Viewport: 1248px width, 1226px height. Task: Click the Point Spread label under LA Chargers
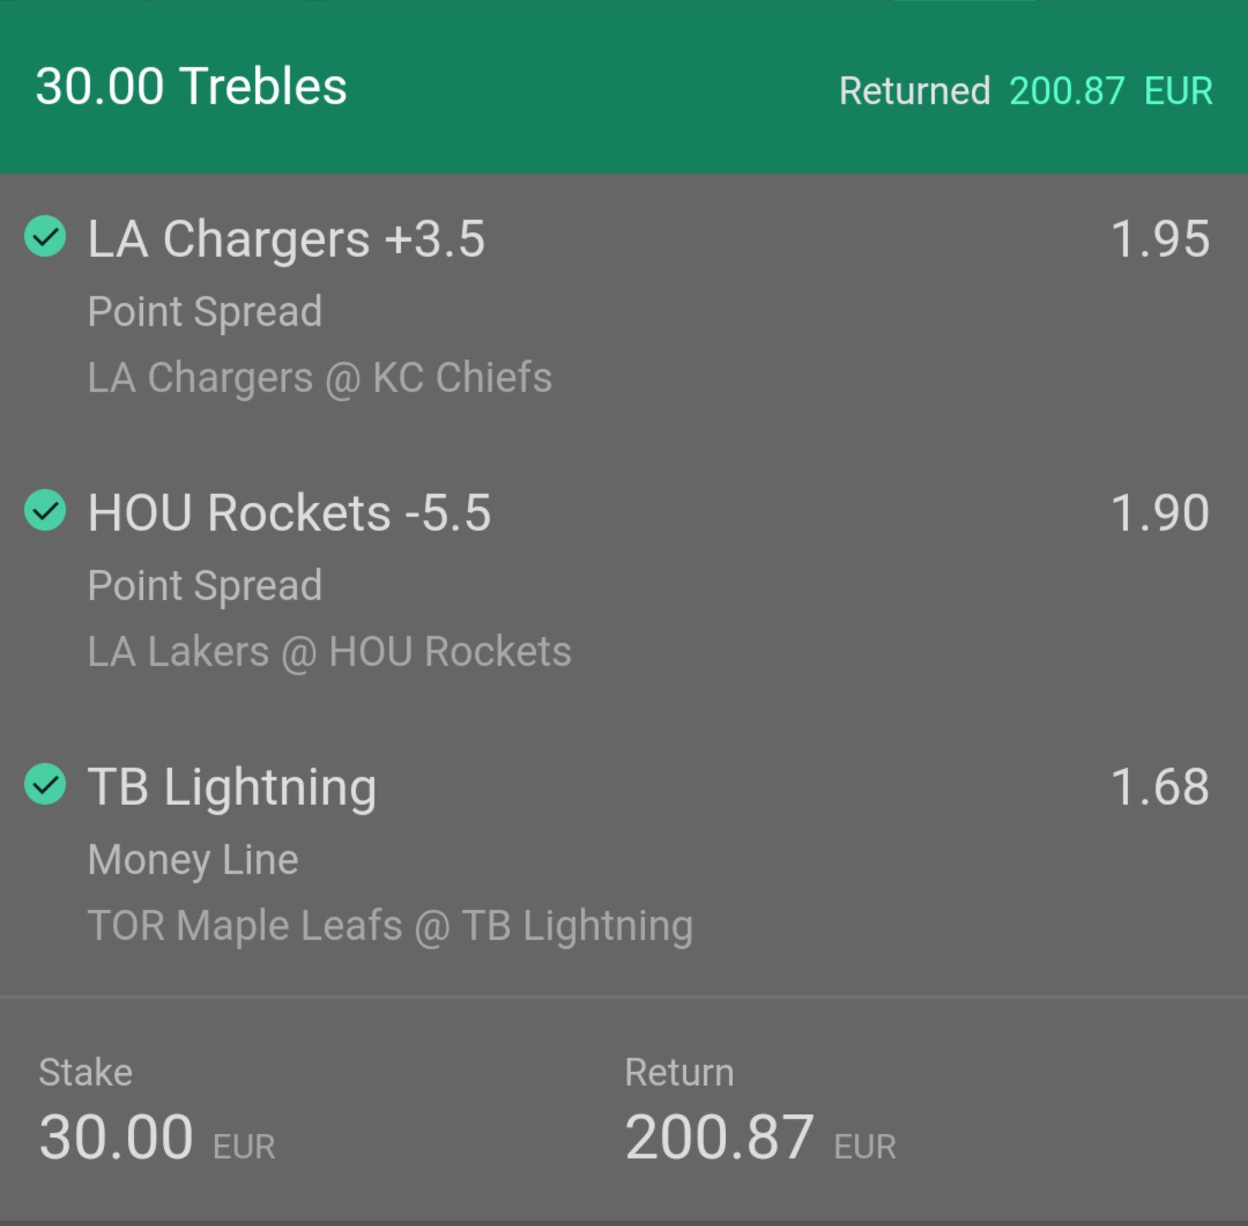[x=205, y=312]
